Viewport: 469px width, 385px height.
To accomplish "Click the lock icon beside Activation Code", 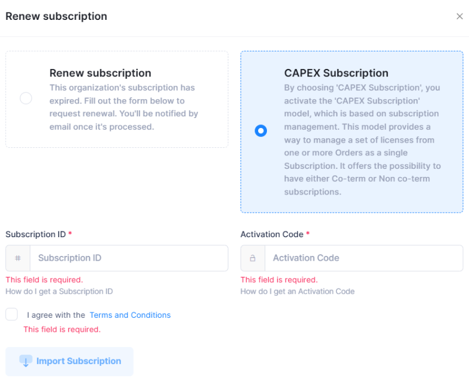I will coord(253,258).
